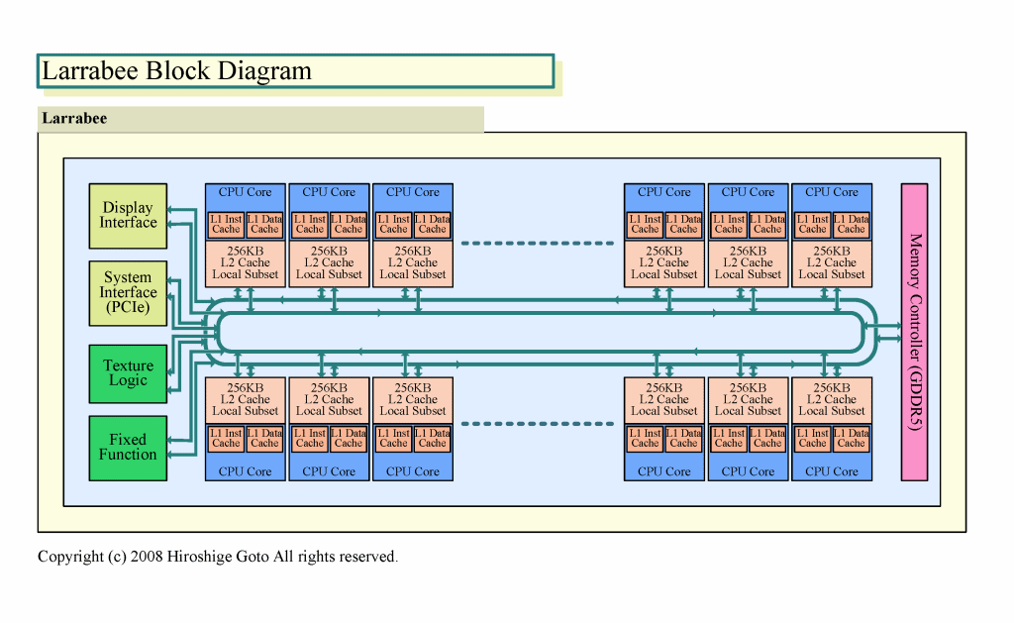Select L1 Data Cache in top-row leftmost core
Image resolution: width=1014 pixels, height=623 pixels.
pyautogui.click(x=264, y=225)
